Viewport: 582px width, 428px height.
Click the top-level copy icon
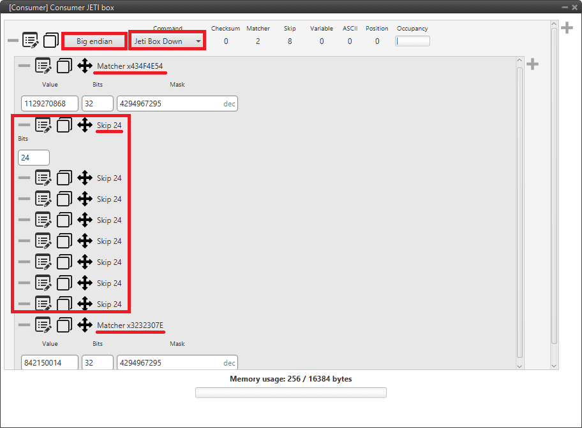point(51,41)
